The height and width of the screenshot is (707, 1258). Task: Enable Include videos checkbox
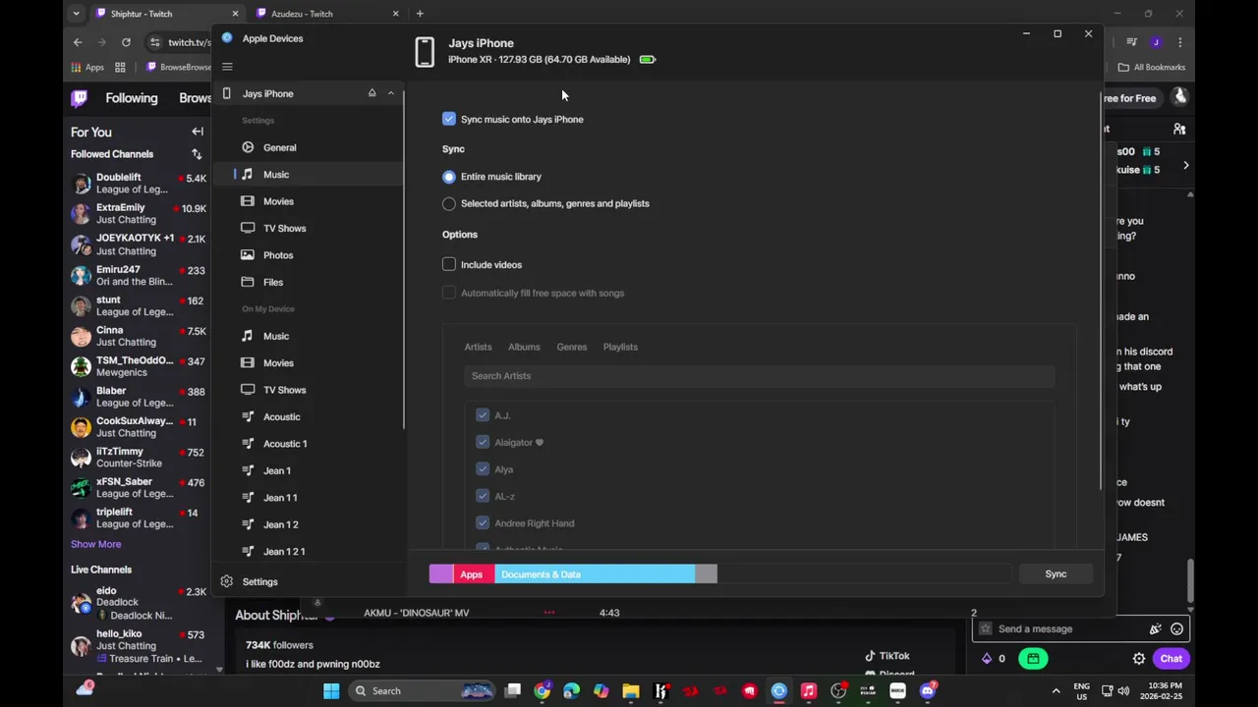(x=449, y=264)
